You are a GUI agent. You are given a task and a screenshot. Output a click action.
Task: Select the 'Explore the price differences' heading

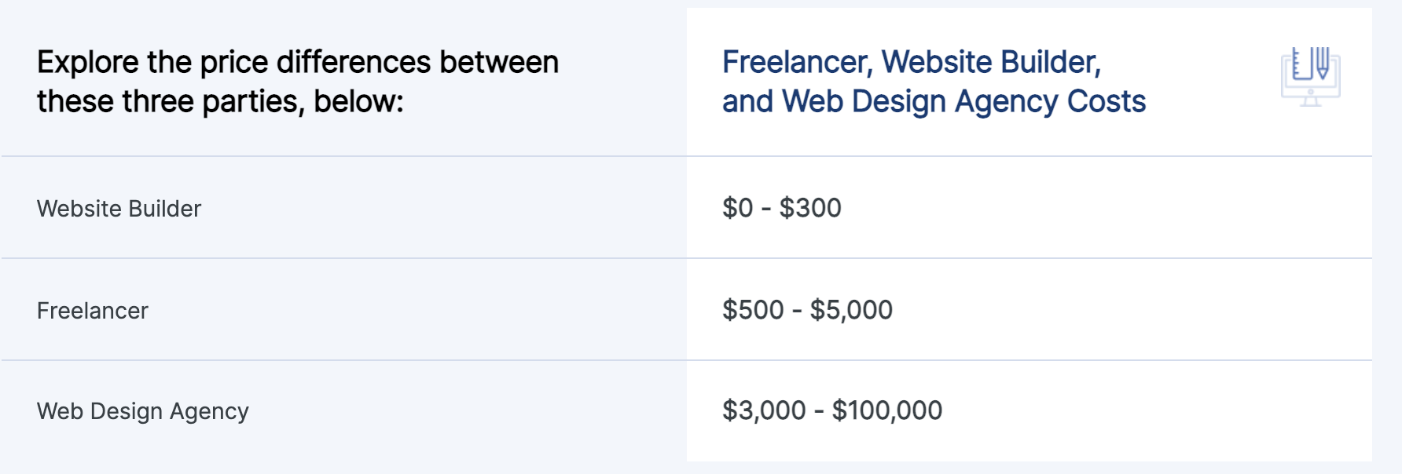click(x=298, y=82)
